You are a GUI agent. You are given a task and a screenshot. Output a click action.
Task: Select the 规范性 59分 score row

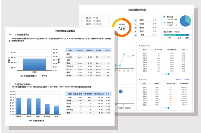[x=145, y=24]
